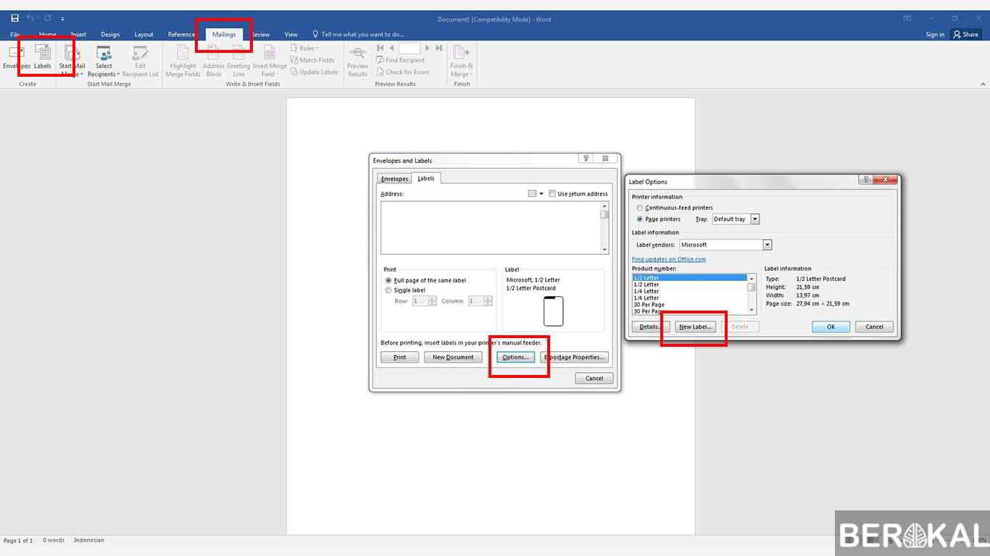Select the Labels tab in dialog
The width and height of the screenshot is (990, 556).
pyautogui.click(x=426, y=178)
